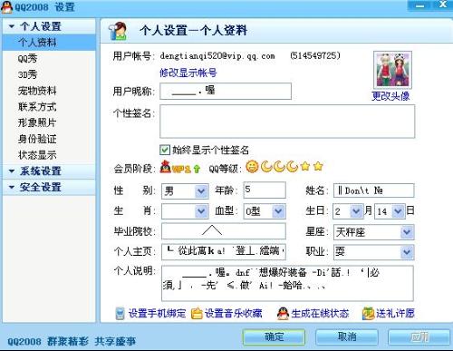Select 个人资料 in the sidebar
The height and width of the screenshot is (351, 453).
coord(49,43)
